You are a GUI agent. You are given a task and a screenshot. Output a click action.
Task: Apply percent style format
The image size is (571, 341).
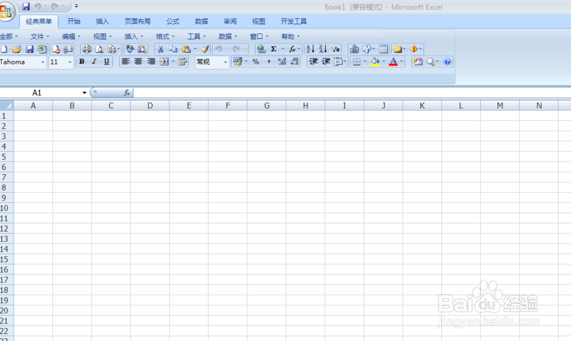tap(256, 62)
